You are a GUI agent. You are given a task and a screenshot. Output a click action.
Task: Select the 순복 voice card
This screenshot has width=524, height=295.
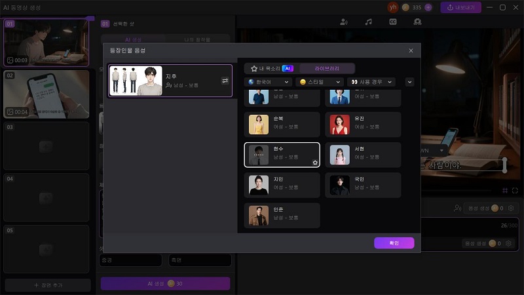tap(282, 125)
